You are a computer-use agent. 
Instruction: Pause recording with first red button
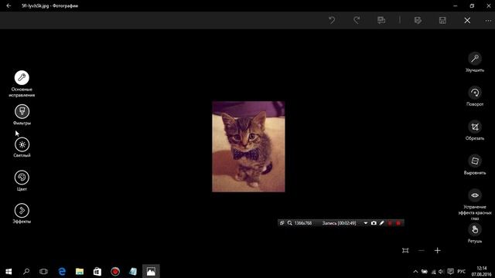point(390,223)
